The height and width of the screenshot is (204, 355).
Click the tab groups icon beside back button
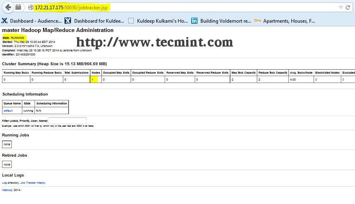click(x=18, y=7)
